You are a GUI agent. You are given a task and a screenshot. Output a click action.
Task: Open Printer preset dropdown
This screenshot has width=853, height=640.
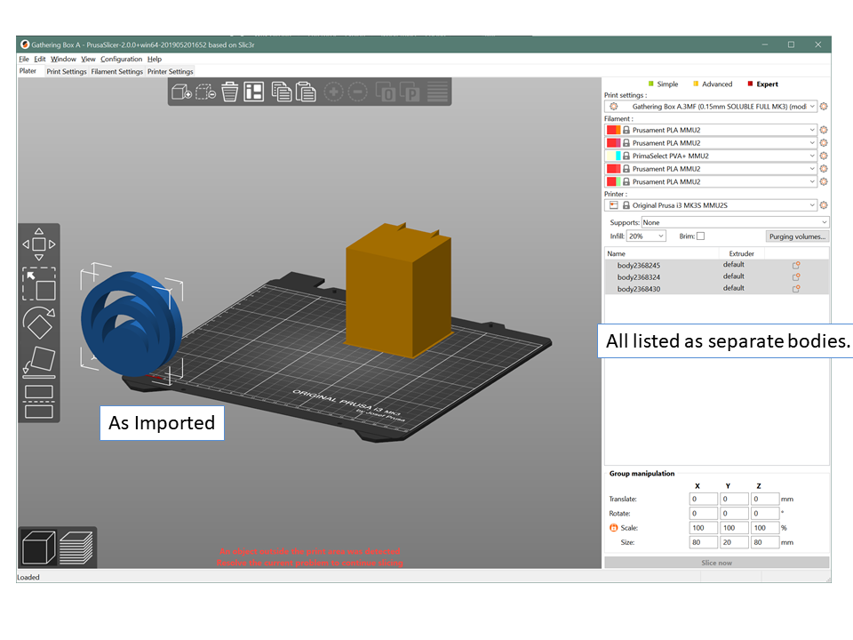coord(711,205)
